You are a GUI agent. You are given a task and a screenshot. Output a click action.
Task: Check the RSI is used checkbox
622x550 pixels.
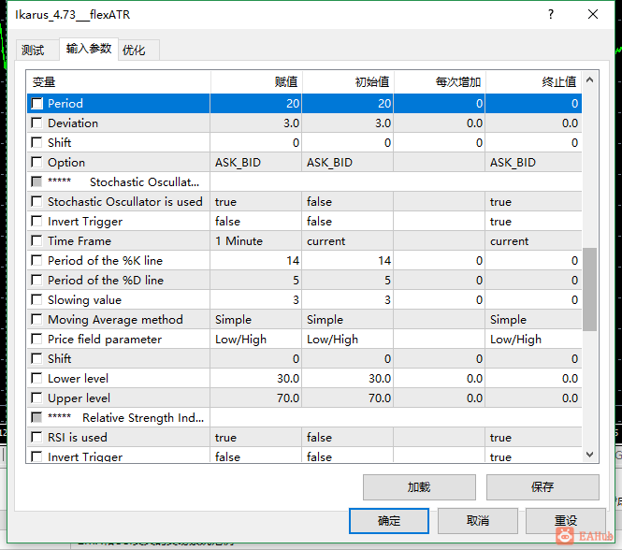pyautogui.click(x=36, y=438)
